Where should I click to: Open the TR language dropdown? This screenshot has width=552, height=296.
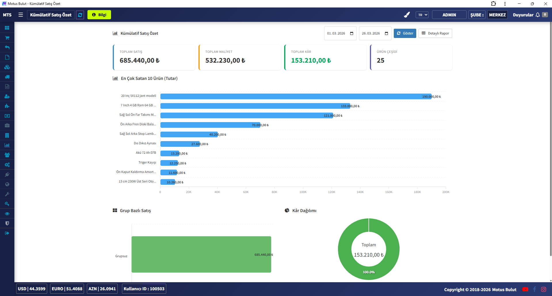[x=422, y=15]
